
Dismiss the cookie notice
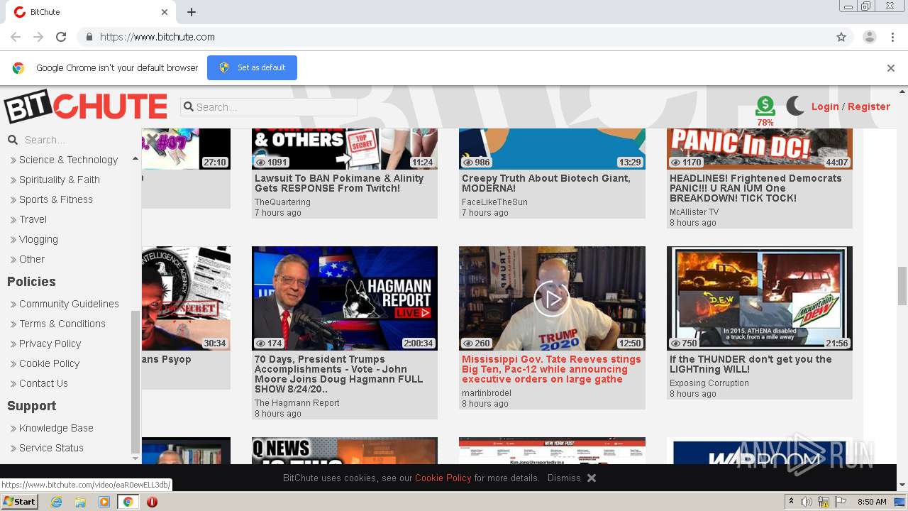click(x=564, y=478)
